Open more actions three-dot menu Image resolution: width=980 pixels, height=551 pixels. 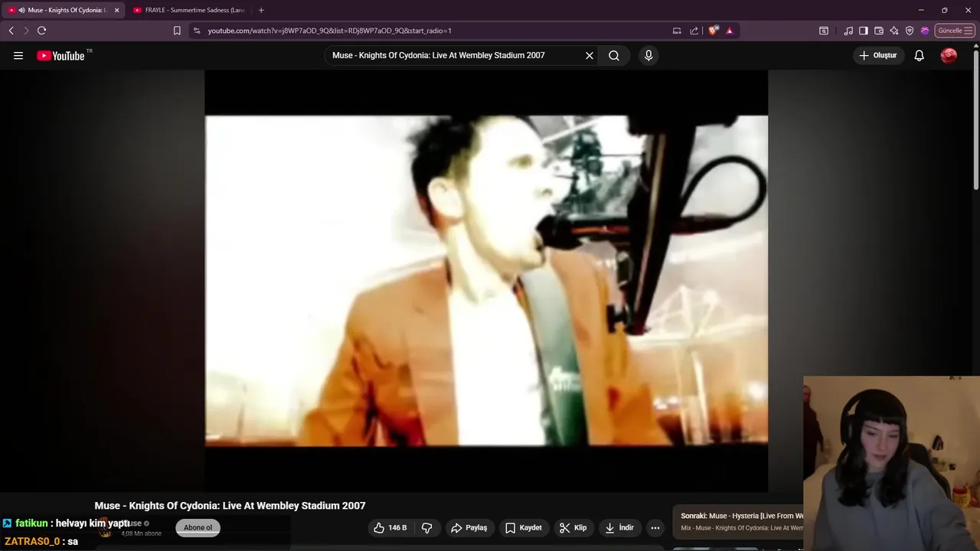[x=655, y=528]
